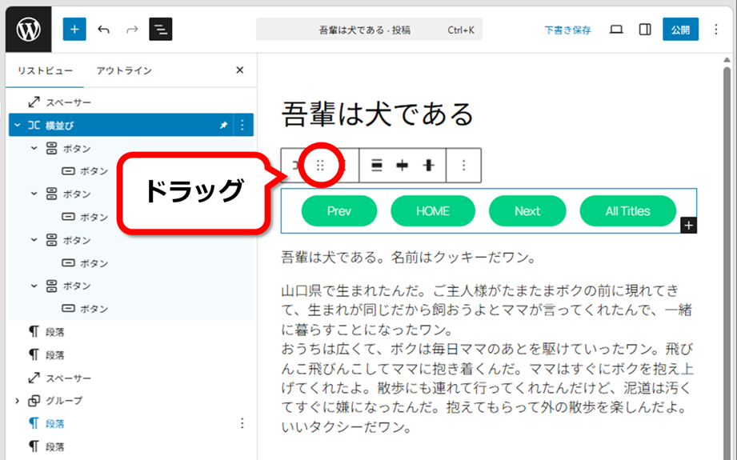Click 下書き保存 to save draft
Viewport: 737px width, 460px height.
pos(567,30)
